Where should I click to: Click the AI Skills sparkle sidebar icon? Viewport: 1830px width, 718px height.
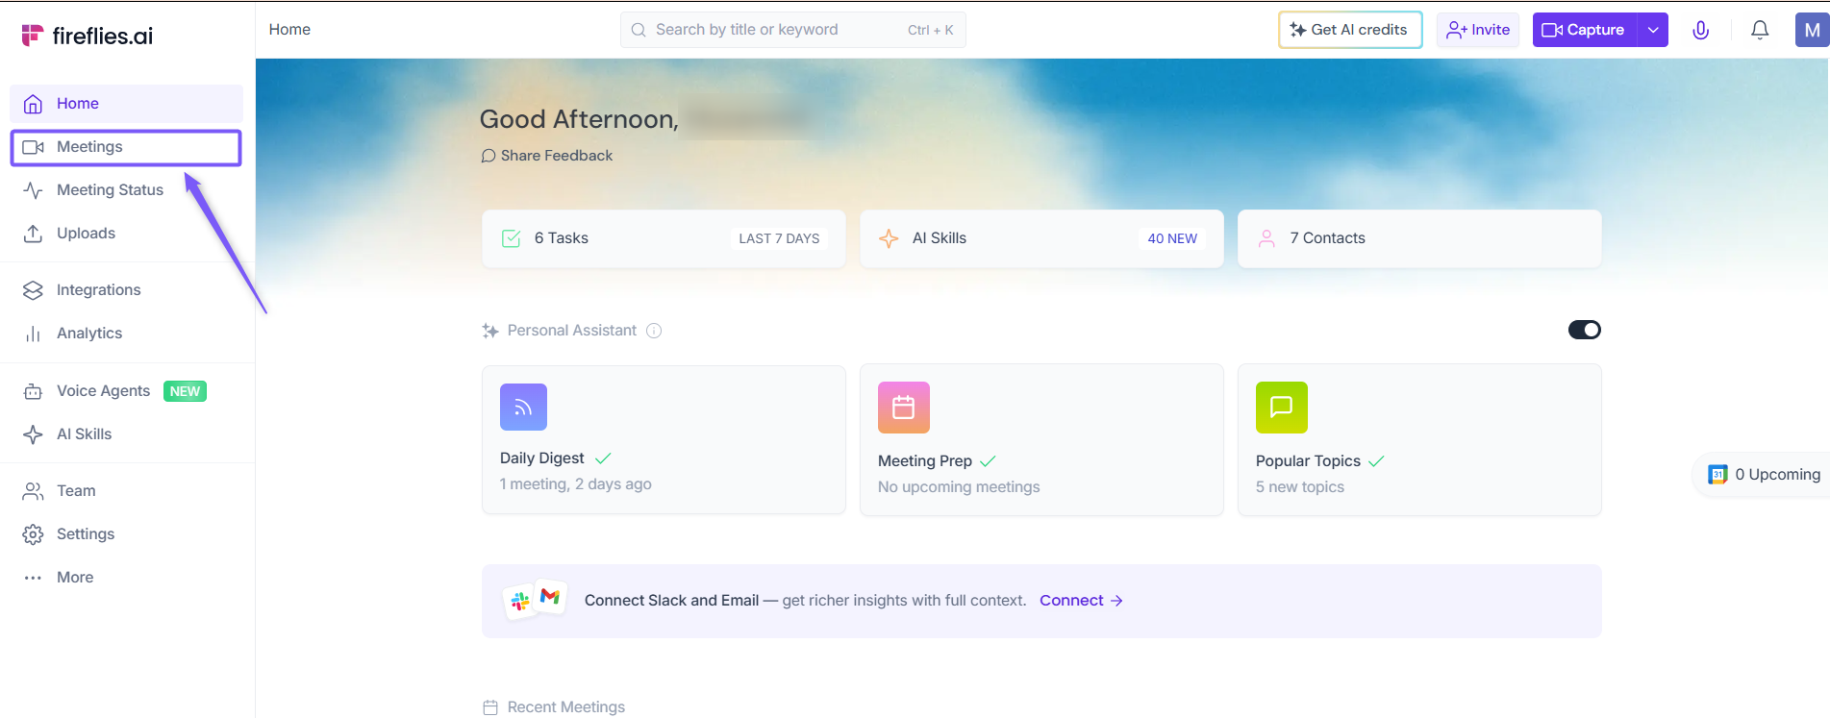coord(33,434)
